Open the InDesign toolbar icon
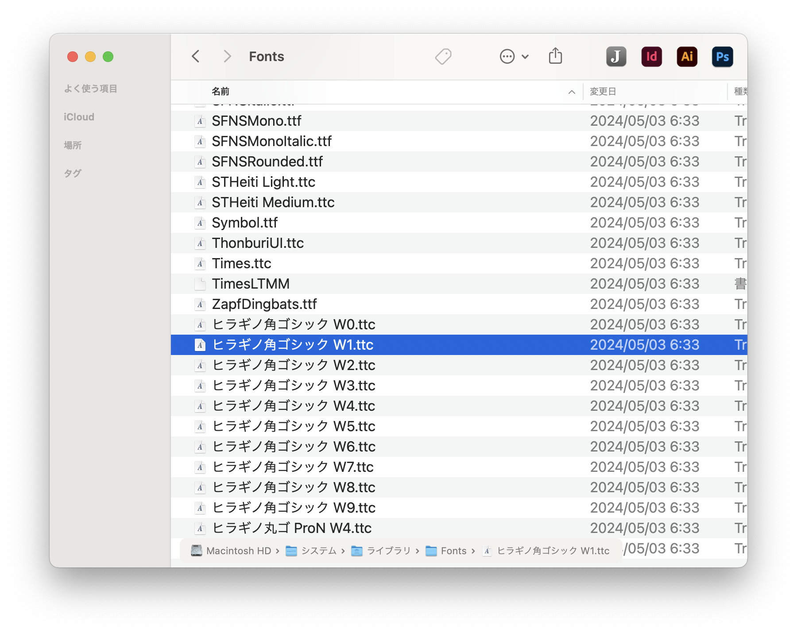Screen dimensions: 797x633 (651, 57)
